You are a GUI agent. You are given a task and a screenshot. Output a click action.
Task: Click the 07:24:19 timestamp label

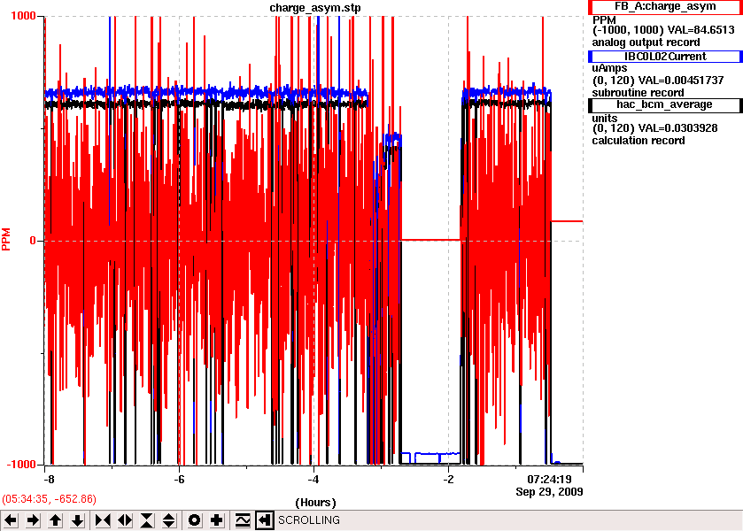[x=550, y=479]
